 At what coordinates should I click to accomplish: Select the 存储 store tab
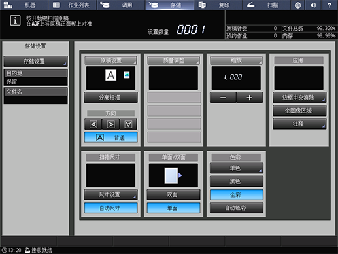pyautogui.click(x=169, y=5)
